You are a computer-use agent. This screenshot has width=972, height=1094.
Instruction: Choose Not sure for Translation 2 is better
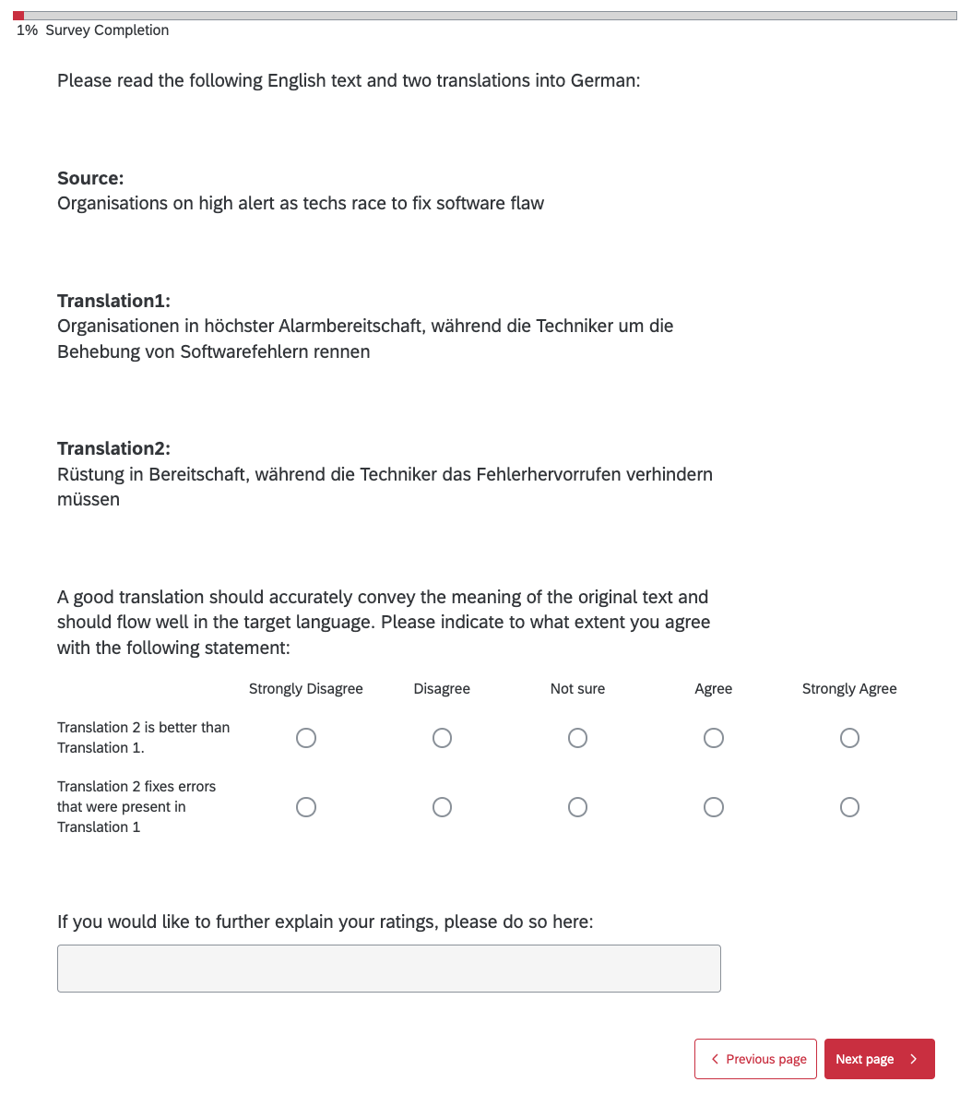577,738
